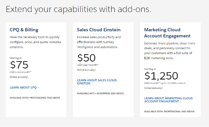Select the CPQ & Billing card title
Viewport: 209px width, 127px height.
(x=24, y=30)
